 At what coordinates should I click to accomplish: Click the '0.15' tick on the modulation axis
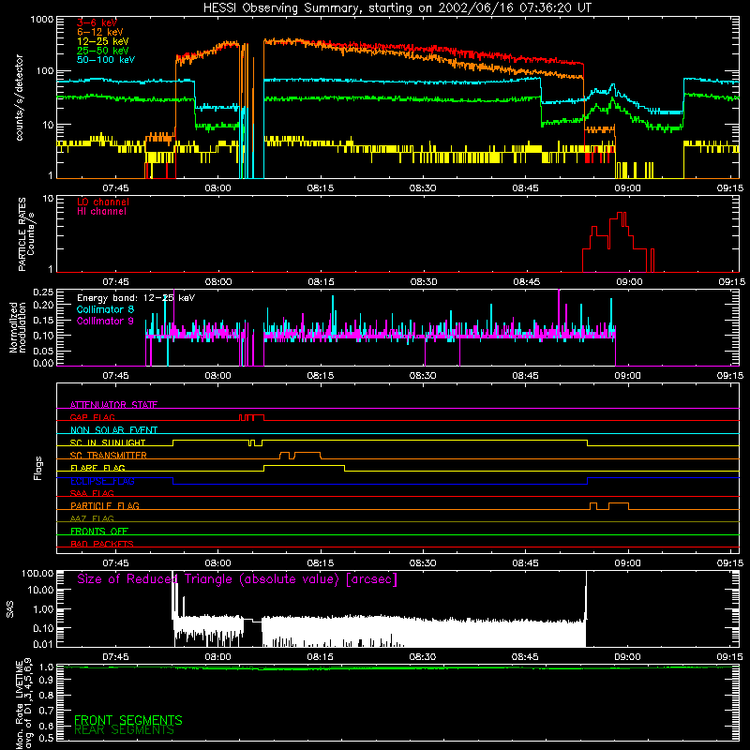click(43, 320)
